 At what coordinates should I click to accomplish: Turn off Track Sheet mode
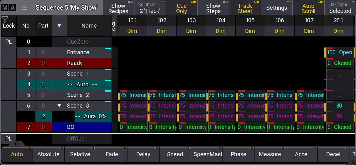(245, 8)
